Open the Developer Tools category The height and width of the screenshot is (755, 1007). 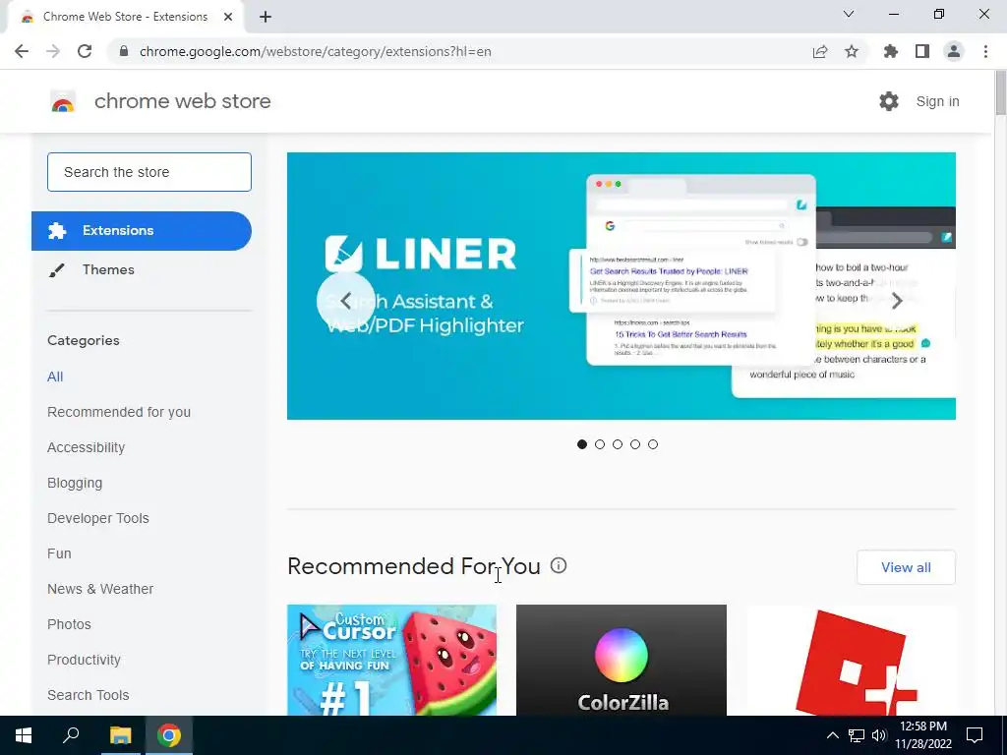[x=98, y=518]
